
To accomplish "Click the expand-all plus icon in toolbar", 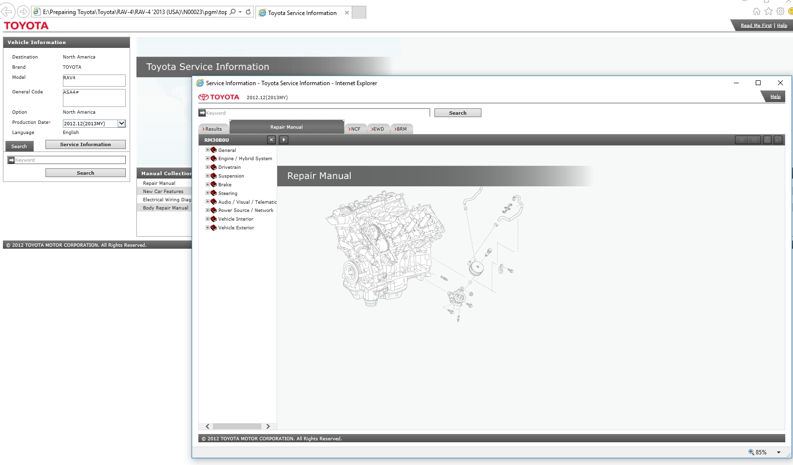I will 741,140.
